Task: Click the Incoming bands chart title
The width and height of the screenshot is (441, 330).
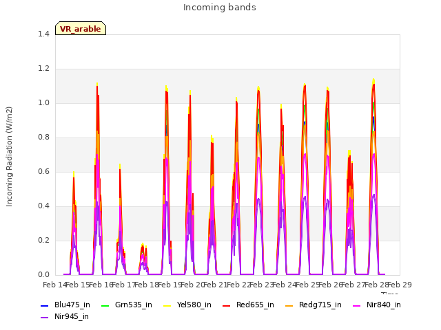Action: click(x=219, y=8)
